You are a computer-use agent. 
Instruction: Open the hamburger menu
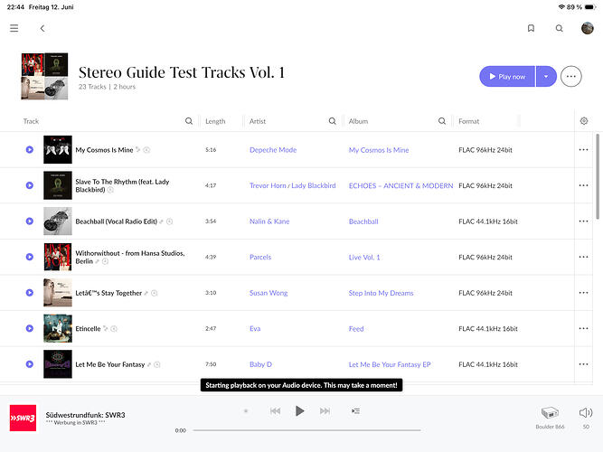click(x=14, y=28)
